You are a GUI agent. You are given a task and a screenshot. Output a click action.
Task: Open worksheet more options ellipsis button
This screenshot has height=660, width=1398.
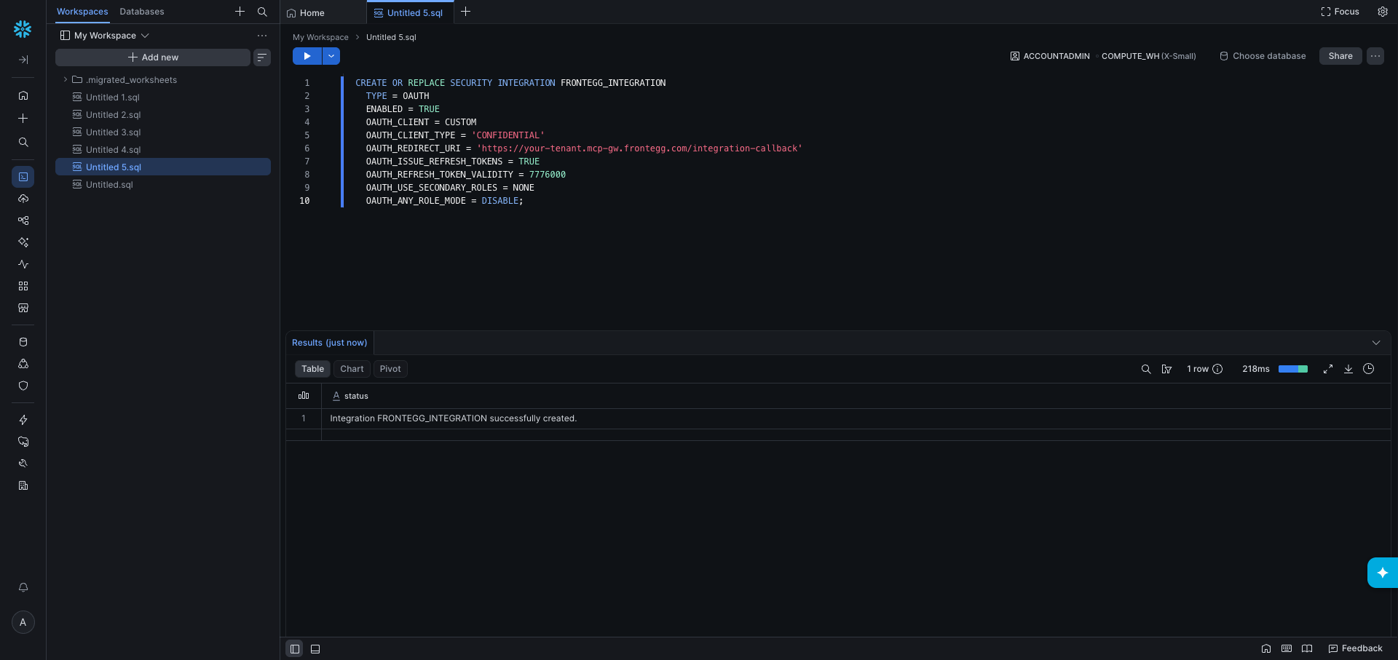click(1375, 56)
